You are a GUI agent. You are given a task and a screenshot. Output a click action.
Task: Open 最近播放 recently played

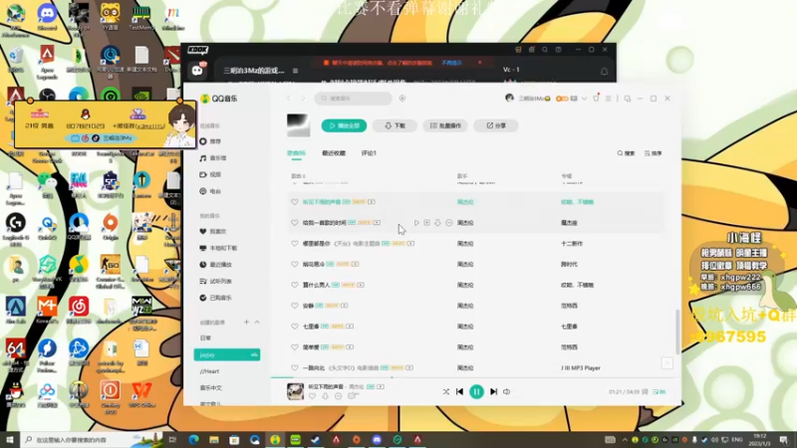coord(215,264)
